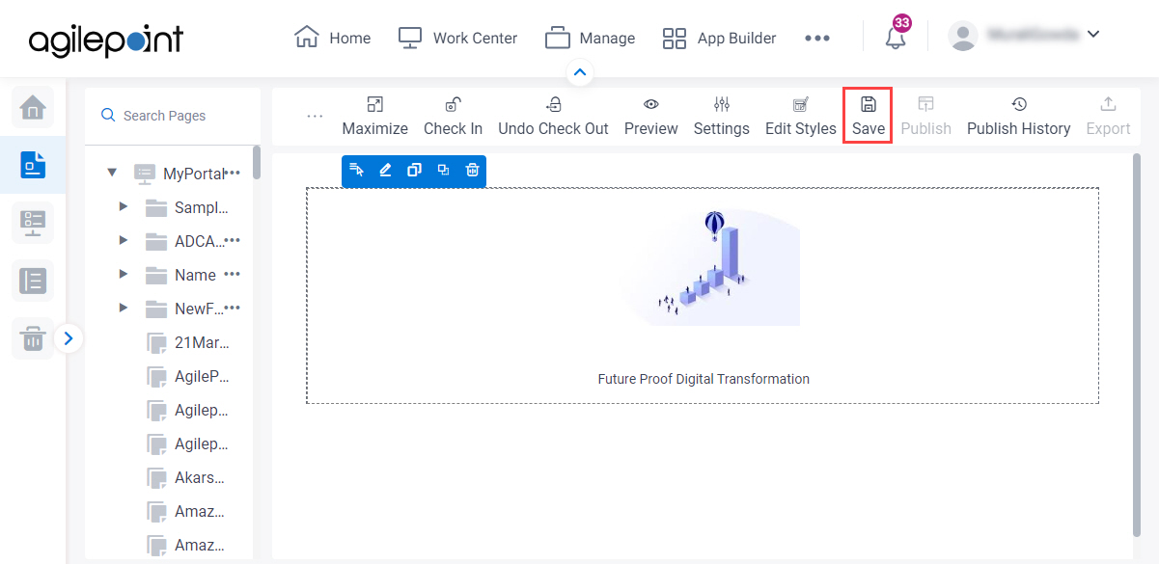Open the list layout icon in the left sidebar
1159x564 pixels.
point(33,281)
